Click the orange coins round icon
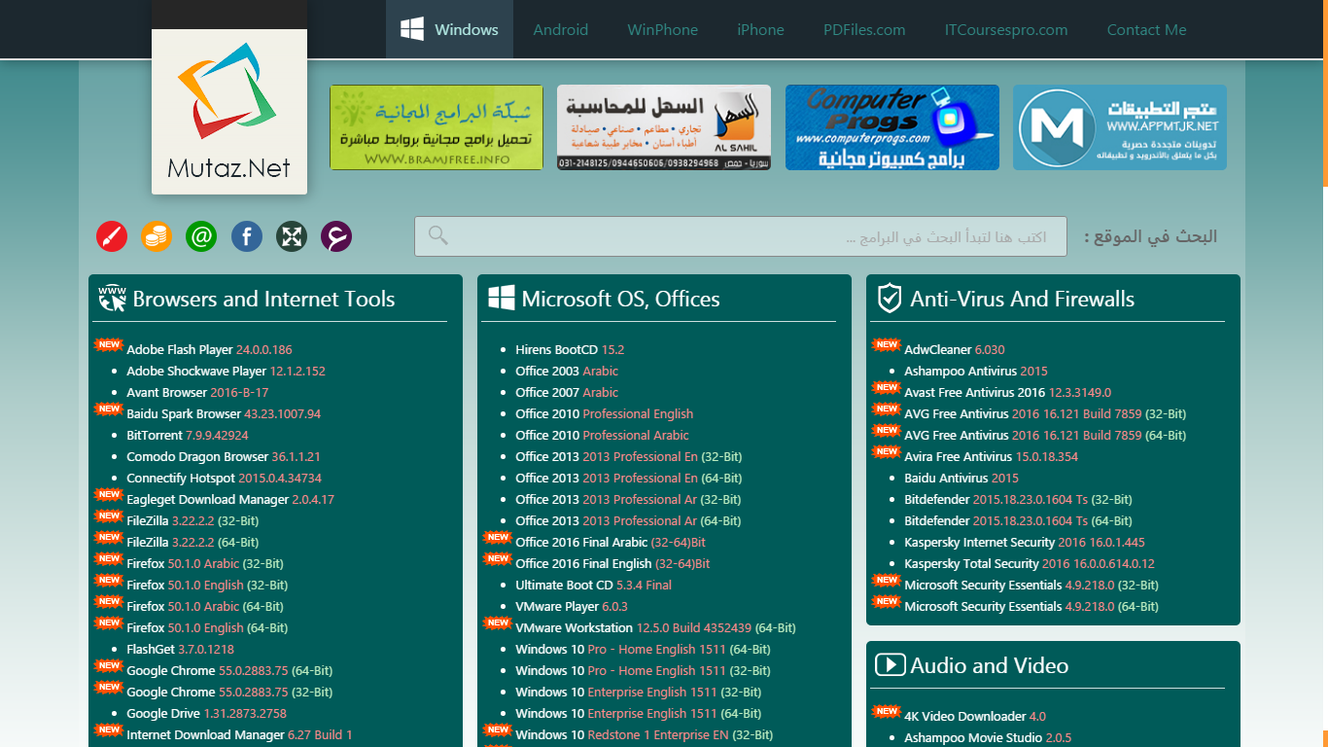Screen dimensions: 1328x747 [x=157, y=236]
